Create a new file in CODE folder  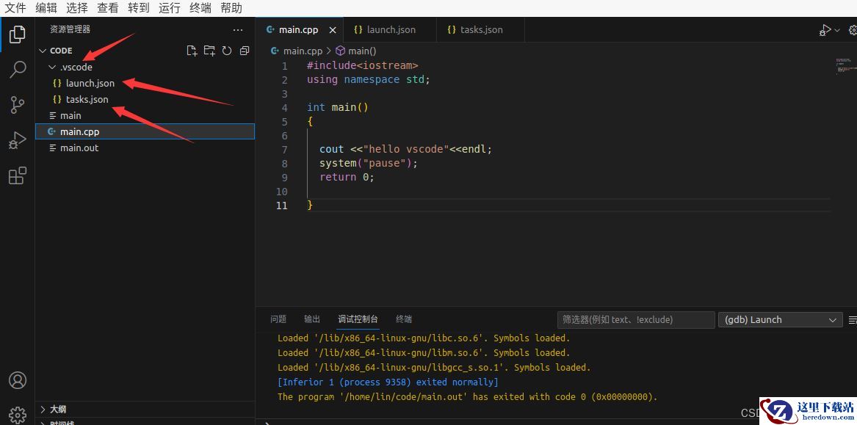click(192, 51)
